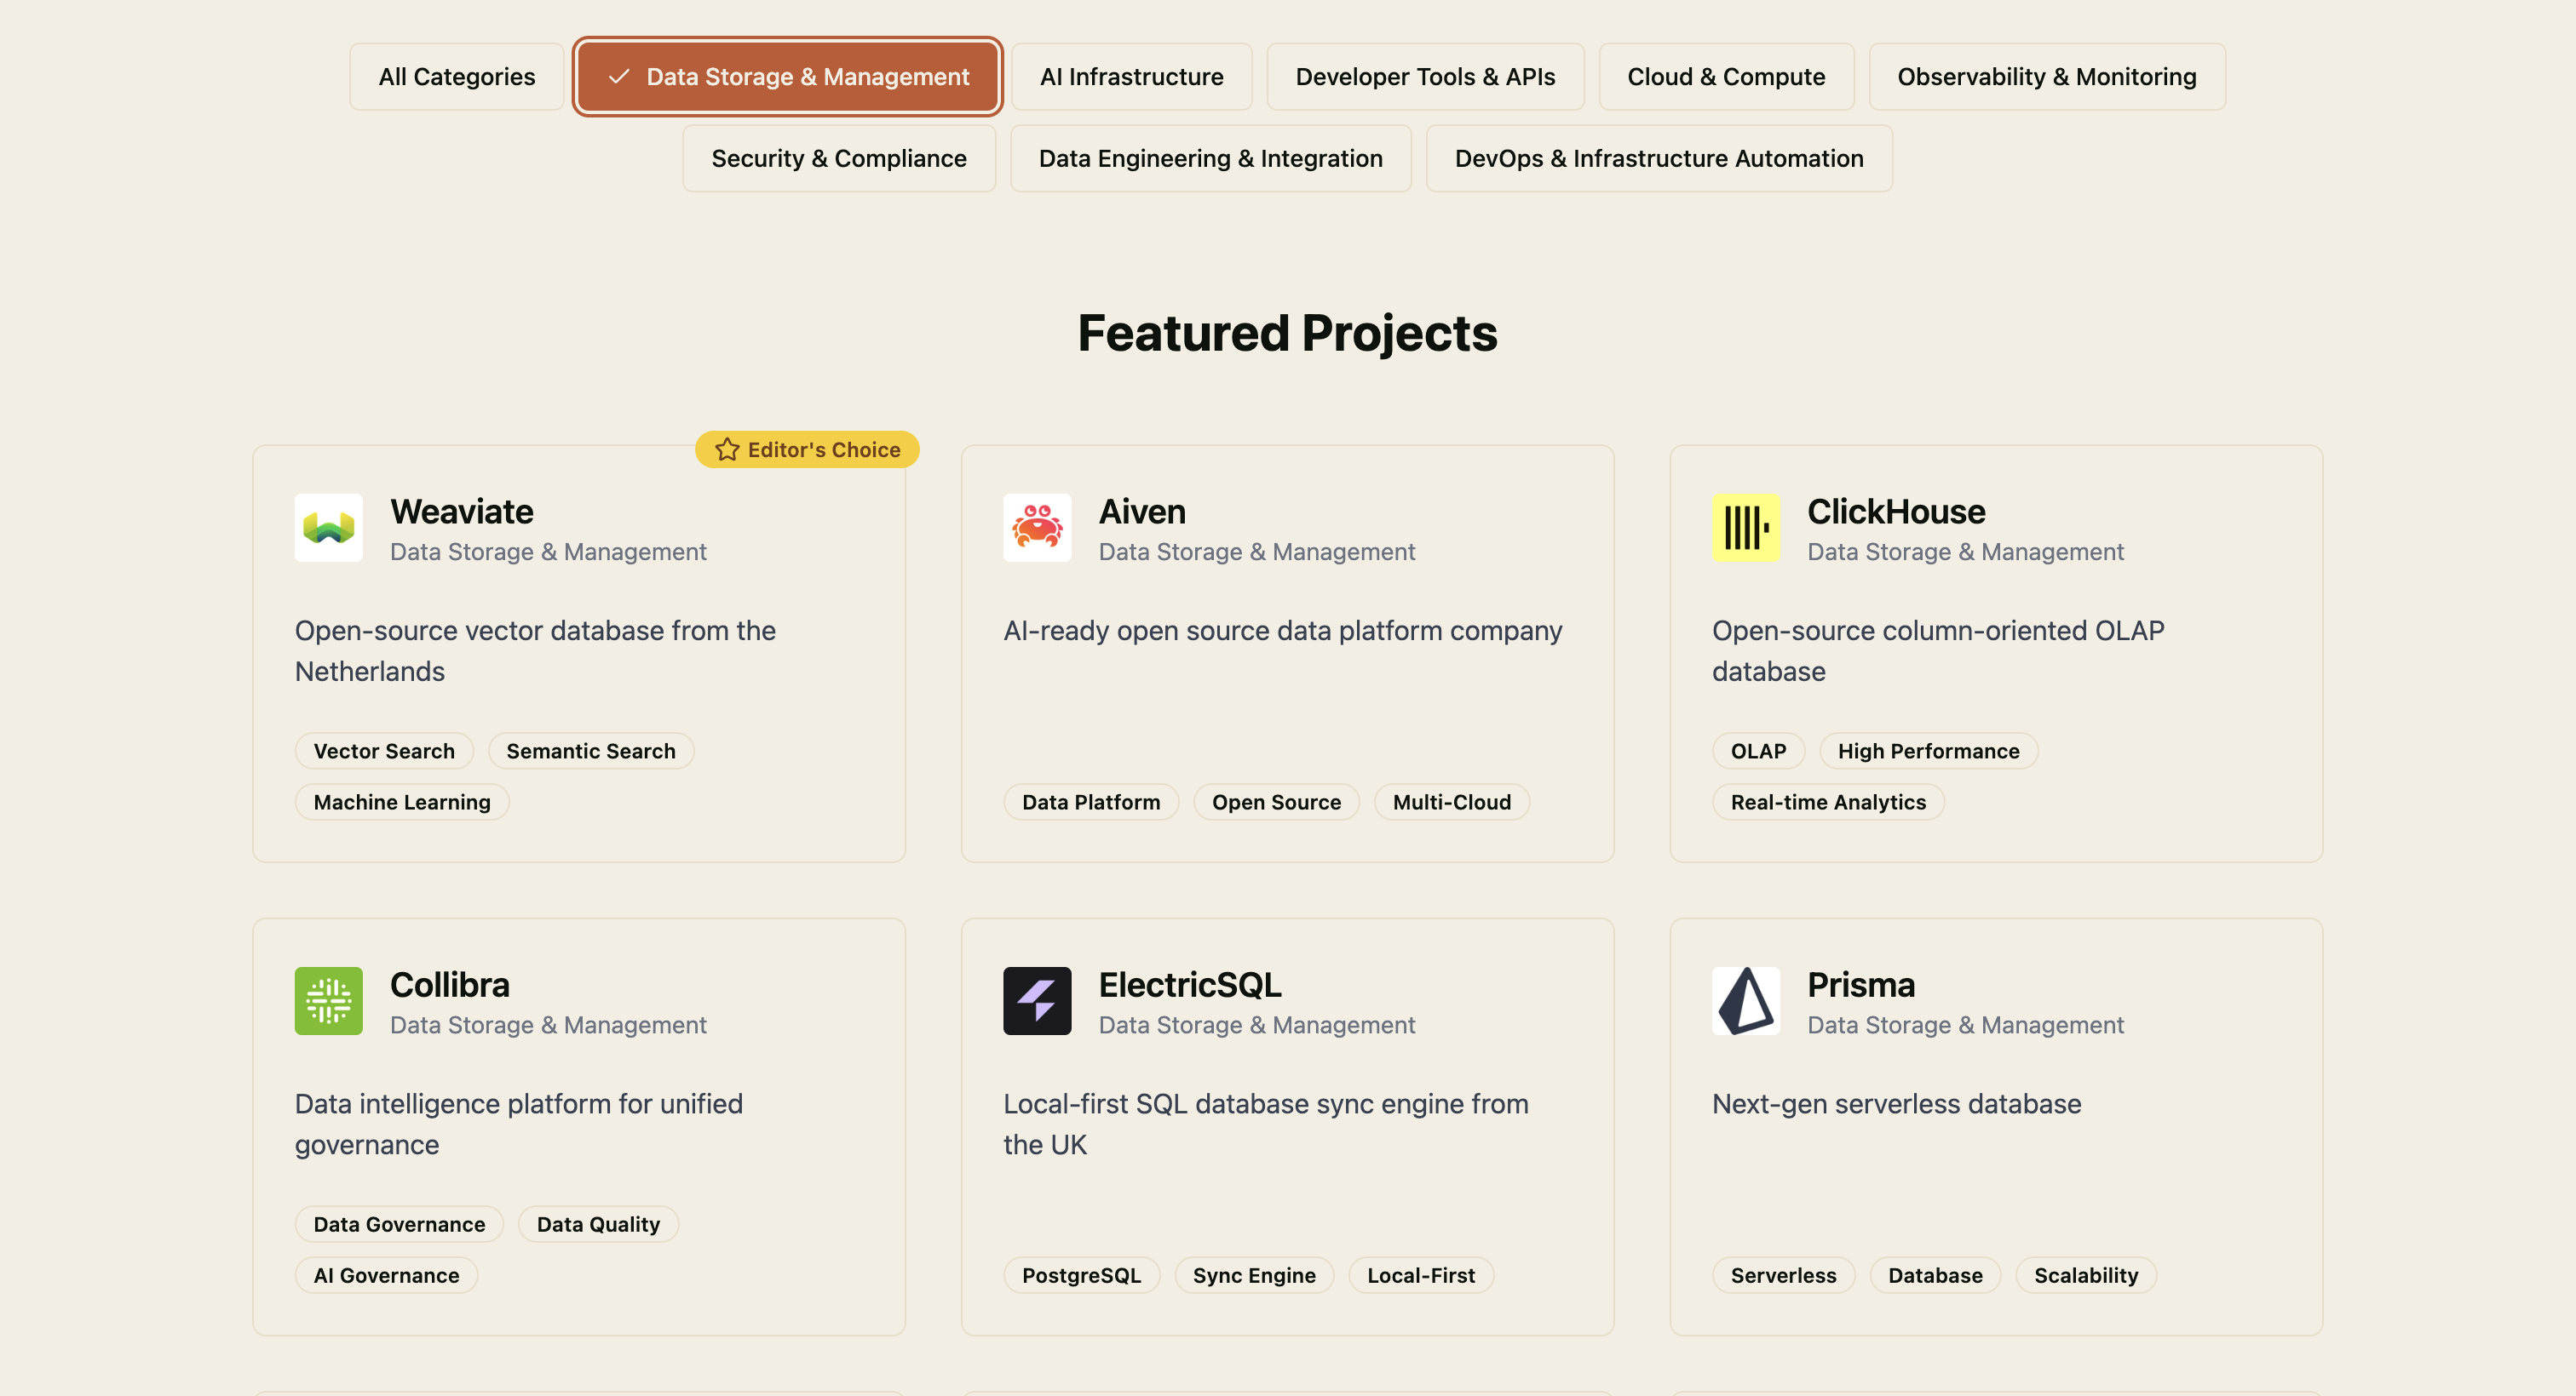This screenshot has height=1396, width=2576.
Task: Click the Semantic Search tag
Action: pyautogui.click(x=591, y=752)
